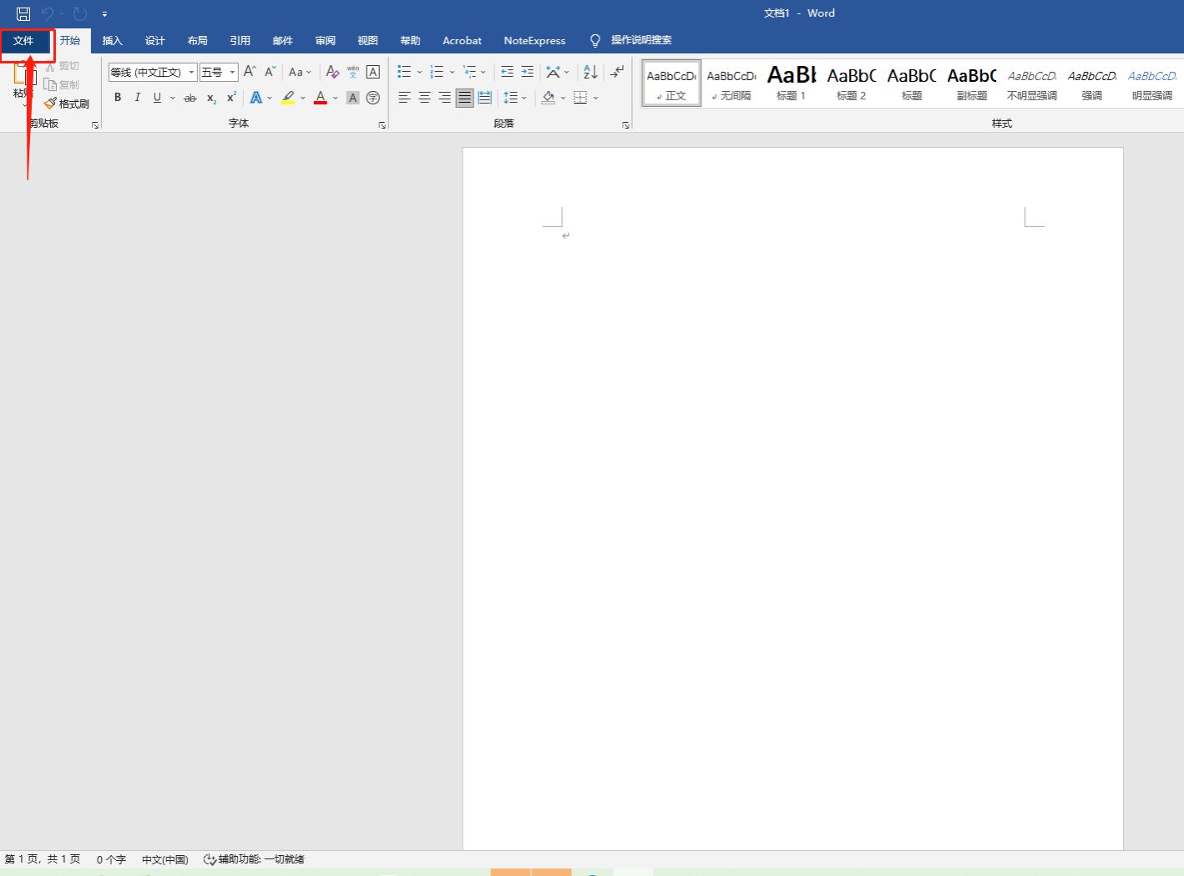Open the 文件 (File) tab
Screen dimensions: 1184x876
[23, 40]
